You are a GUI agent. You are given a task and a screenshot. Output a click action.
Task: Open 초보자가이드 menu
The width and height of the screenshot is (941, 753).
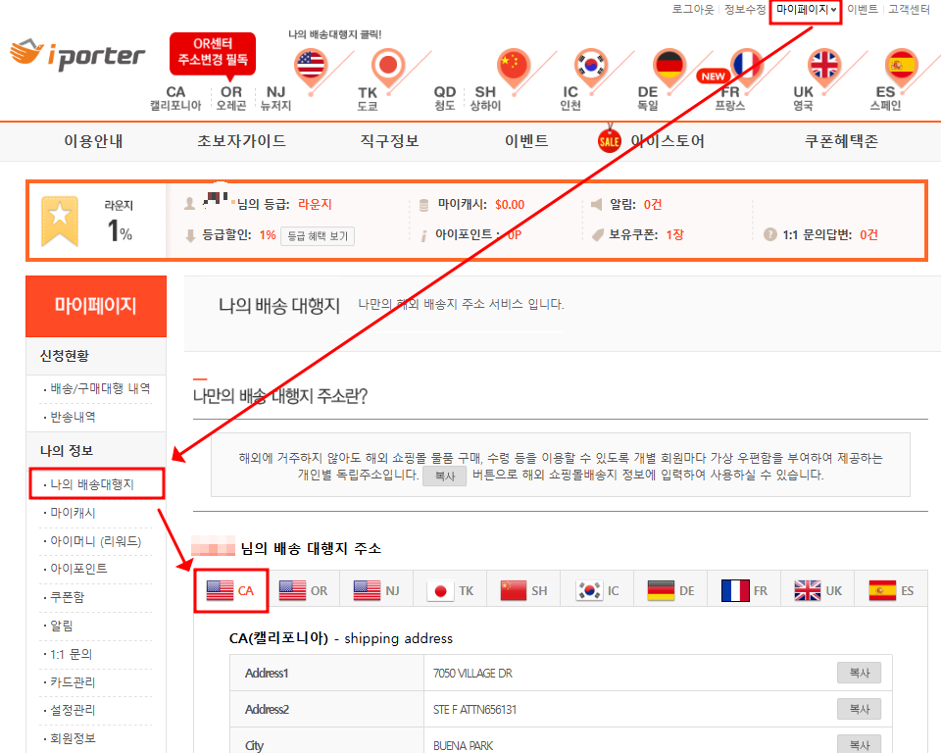[242, 141]
